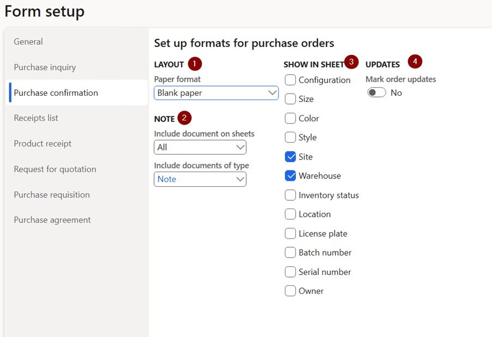Open the Product receipt tab
Image resolution: width=492 pixels, height=337 pixels.
click(x=42, y=143)
